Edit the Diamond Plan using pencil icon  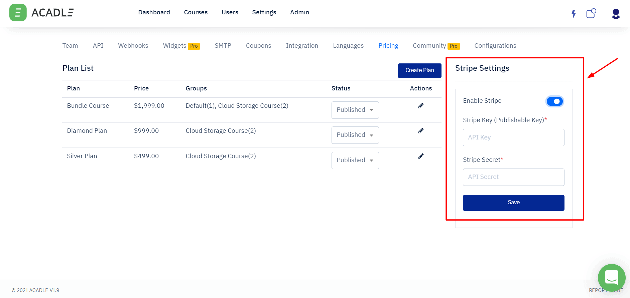point(421,131)
